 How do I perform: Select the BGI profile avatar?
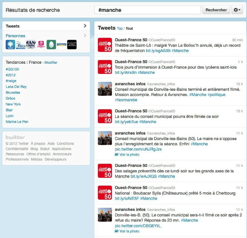point(21,44)
